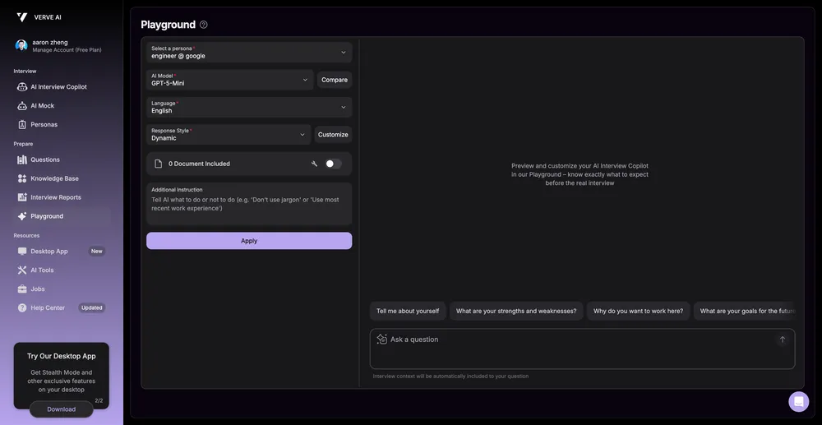Open the help icon beside Playground title
The image size is (822, 425).
tap(204, 25)
